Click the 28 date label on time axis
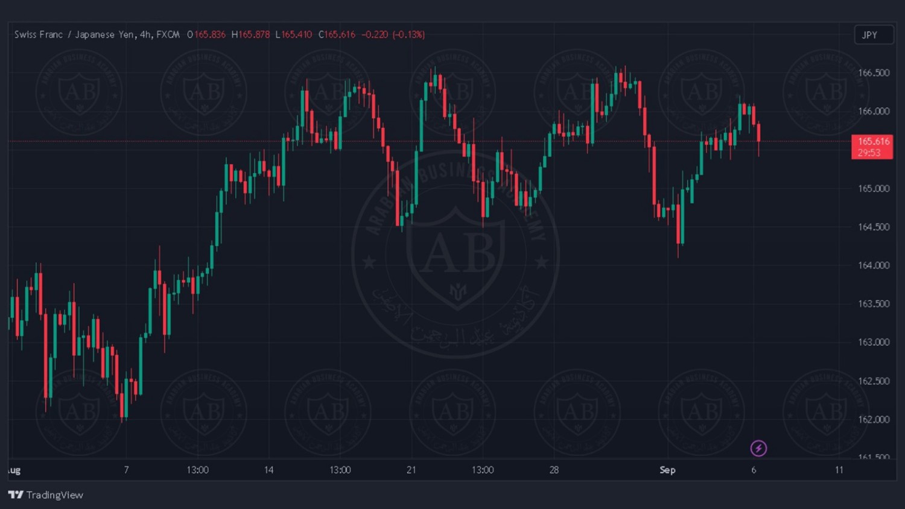This screenshot has width=905, height=509. pos(554,470)
